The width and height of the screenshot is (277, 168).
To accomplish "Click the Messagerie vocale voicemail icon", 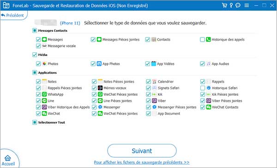I will (x=44, y=46).
